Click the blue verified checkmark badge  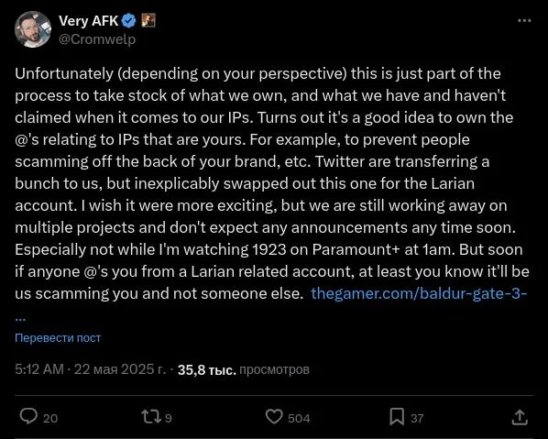click(128, 21)
